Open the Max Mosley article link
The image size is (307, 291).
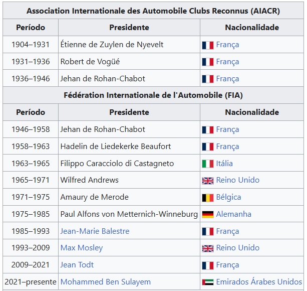pyautogui.click(x=82, y=248)
